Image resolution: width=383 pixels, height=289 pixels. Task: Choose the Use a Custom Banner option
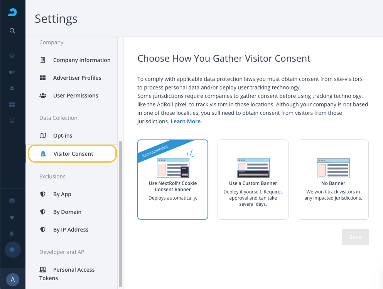click(253, 180)
